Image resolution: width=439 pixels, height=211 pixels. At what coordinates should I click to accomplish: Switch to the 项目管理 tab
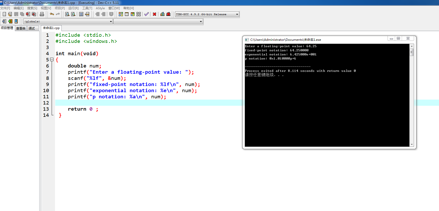click(7, 28)
